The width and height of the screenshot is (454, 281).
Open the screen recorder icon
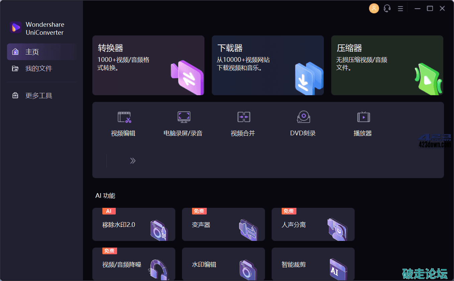[x=184, y=117]
